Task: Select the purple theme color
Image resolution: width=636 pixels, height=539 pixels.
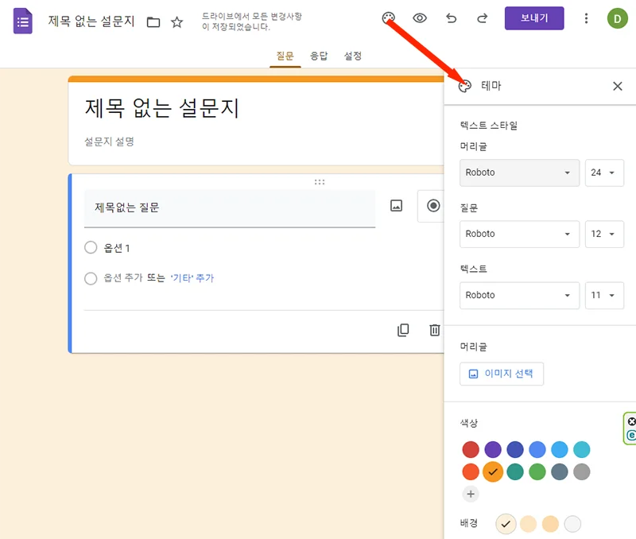Action: point(493,449)
